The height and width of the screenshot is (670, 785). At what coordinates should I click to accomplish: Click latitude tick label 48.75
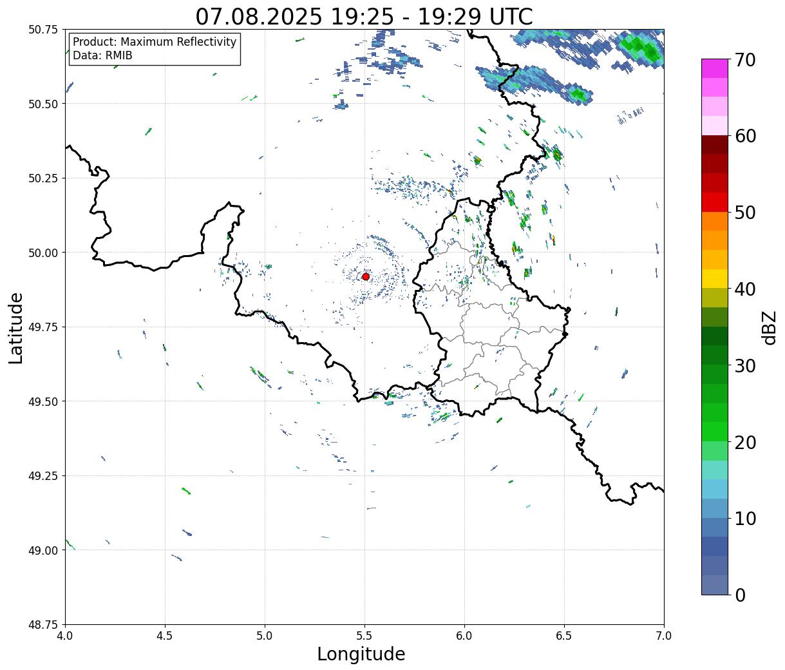43,624
